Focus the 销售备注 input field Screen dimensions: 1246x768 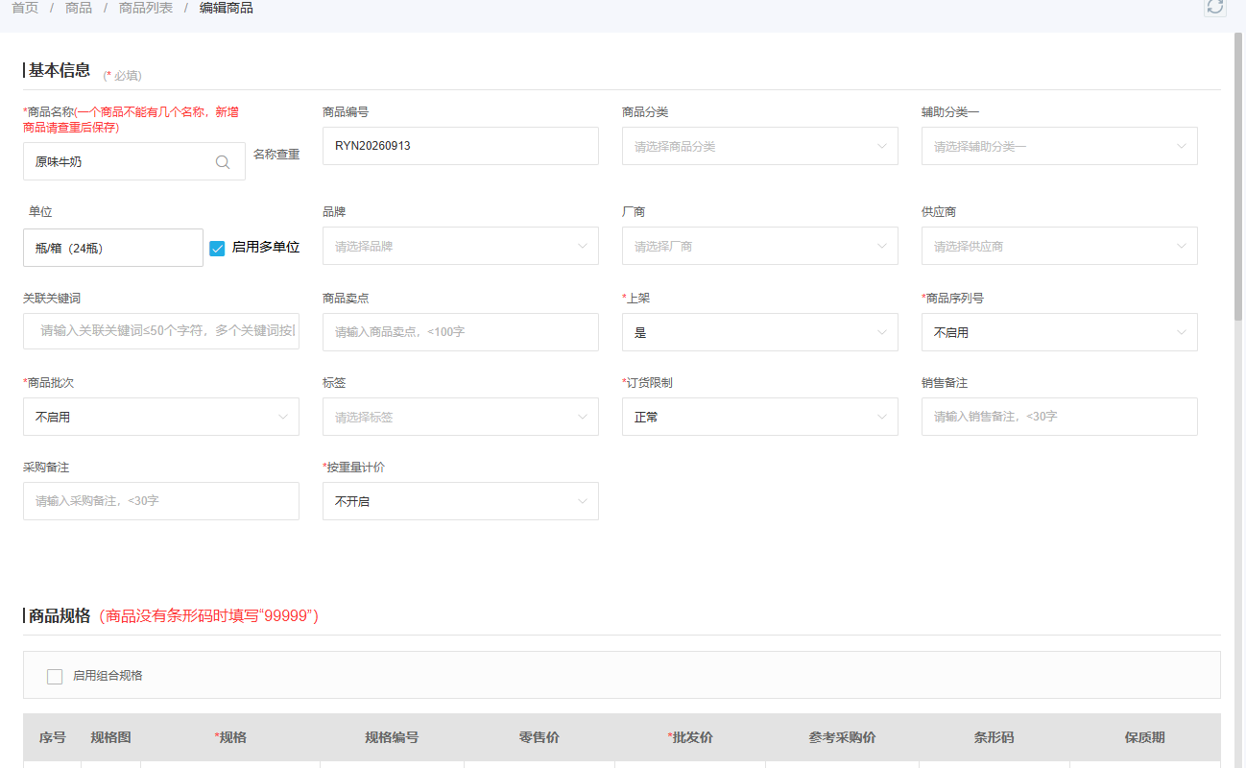(x=1060, y=417)
